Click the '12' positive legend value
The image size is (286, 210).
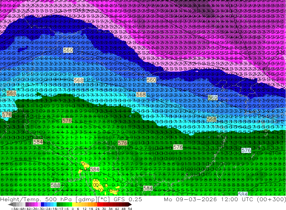tap(84, 209)
